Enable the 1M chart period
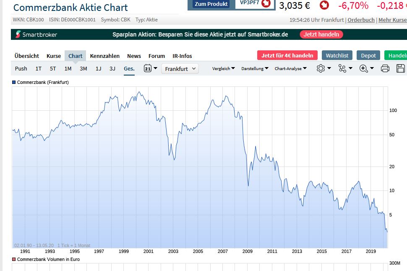The height and width of the screenshot is (271, 407). click(68, 68)
